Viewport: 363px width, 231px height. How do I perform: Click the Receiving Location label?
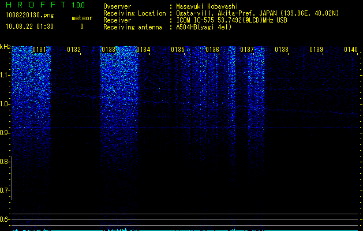tap(134, 13)
